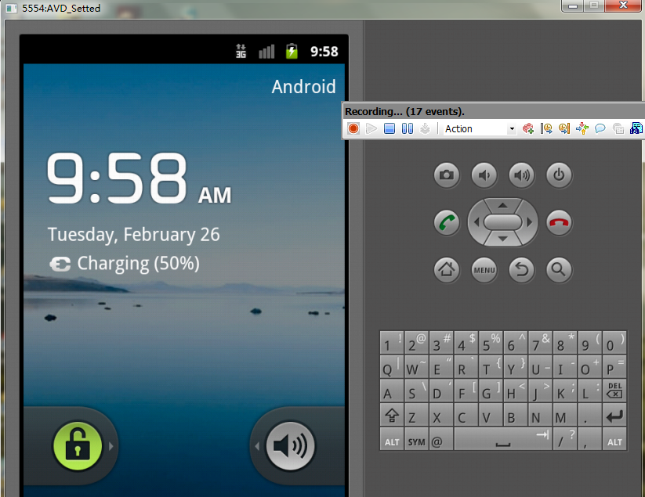Click the @ key on emulator keyboard

(x=441, y=439)
